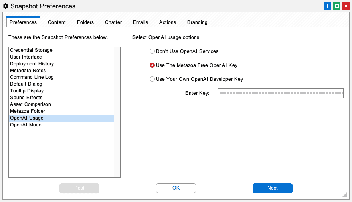The image size is (352, 202).
Task: Select Use The Metazoa Free OpenAI Key
Action: coord(194,65)
